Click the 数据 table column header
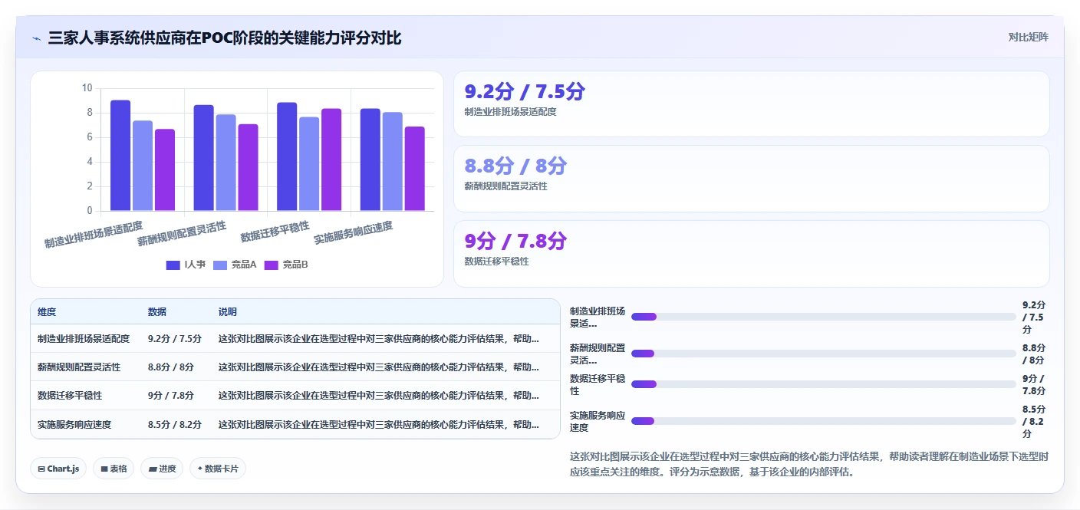 coord(157,312)
